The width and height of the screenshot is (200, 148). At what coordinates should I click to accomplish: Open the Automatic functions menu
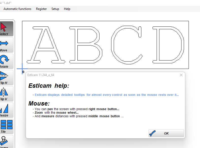point(17,9)
